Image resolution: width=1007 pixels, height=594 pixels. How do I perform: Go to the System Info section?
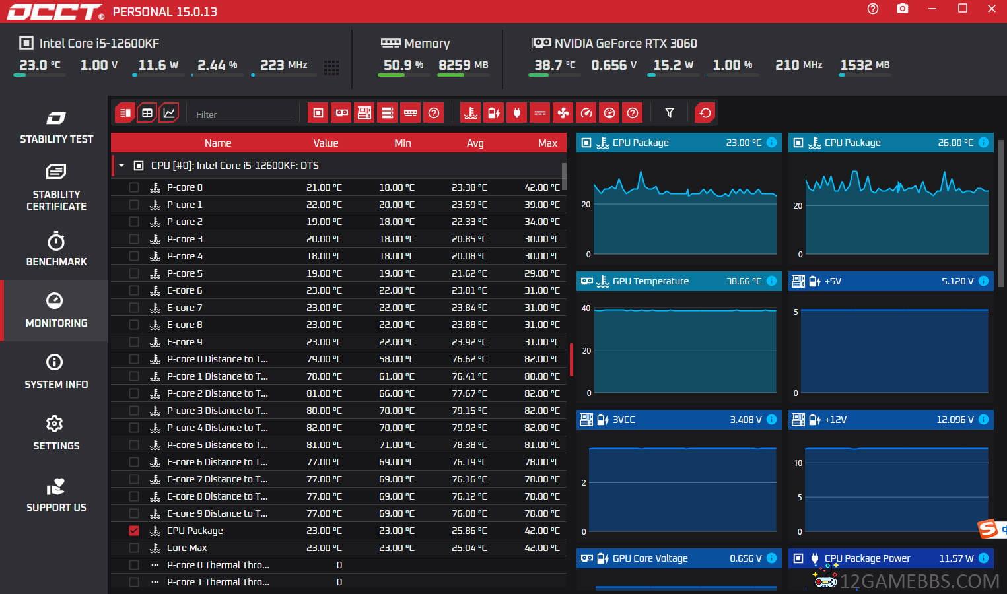tap(56, 372)
